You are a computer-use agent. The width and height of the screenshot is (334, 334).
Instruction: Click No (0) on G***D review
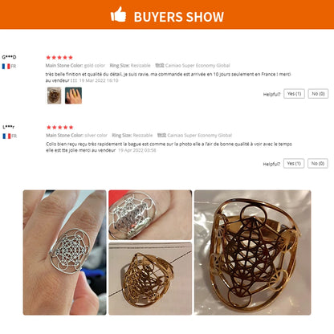point(318,94)
